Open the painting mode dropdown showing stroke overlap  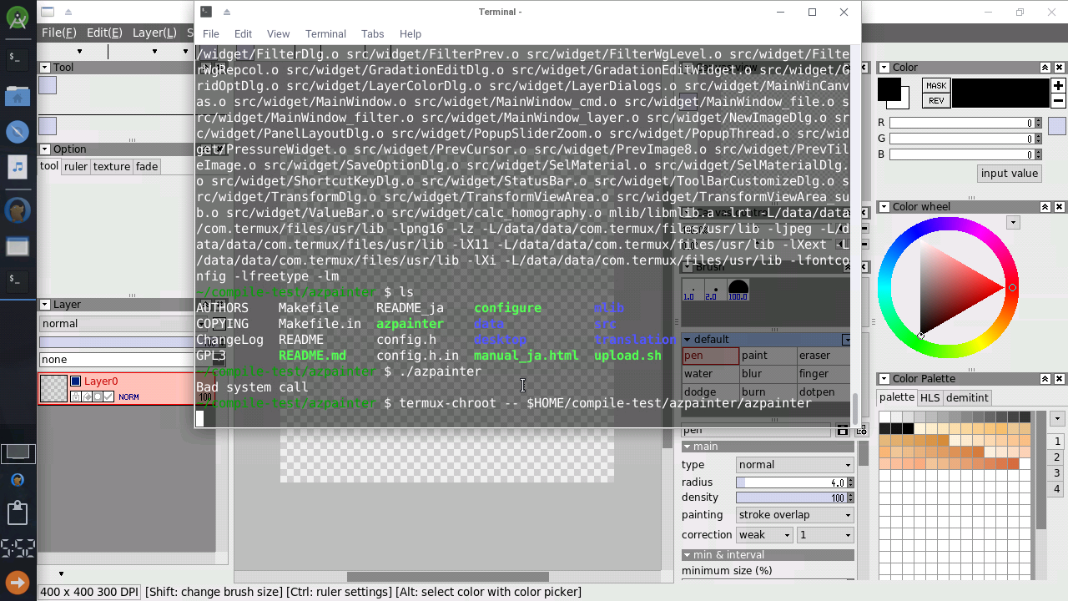tap(794, 515)
